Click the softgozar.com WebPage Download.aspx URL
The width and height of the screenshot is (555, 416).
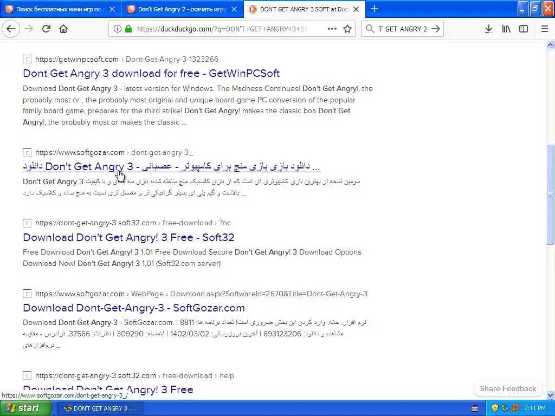(201, 294)
